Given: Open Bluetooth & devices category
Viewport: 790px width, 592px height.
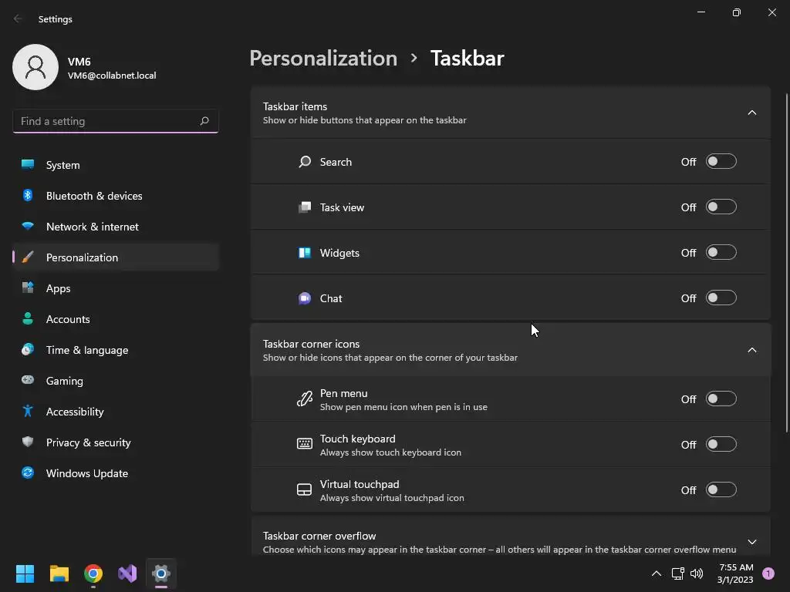Looking at the screenshot, I should pos(116,195).
